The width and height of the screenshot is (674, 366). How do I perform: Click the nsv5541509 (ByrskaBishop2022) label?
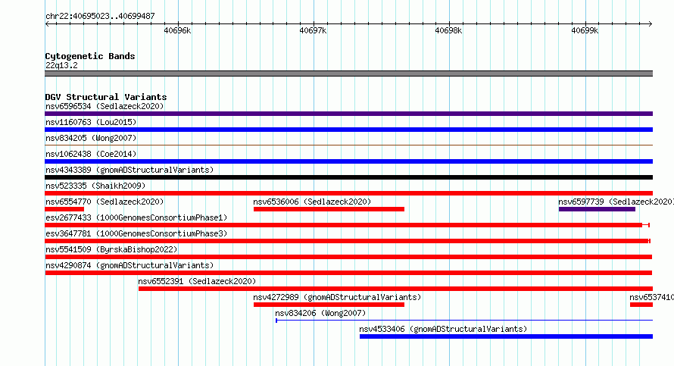111,249
